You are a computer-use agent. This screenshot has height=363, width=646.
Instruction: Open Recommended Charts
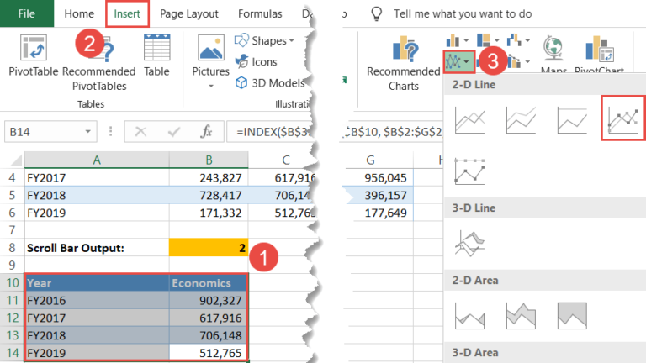pos(404,63)
